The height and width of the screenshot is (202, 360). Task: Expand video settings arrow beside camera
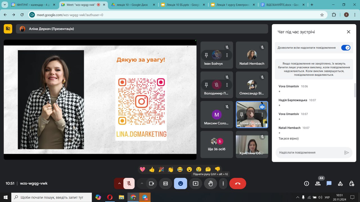coord(142,183)
